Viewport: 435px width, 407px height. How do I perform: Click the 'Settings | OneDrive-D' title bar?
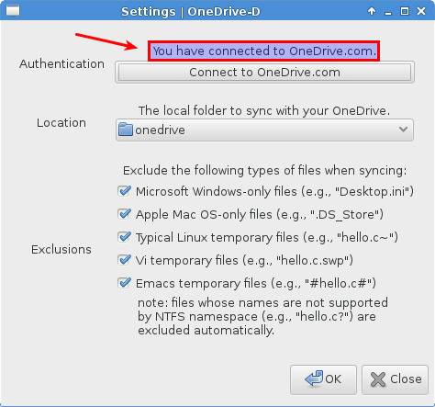coord(191,12)
